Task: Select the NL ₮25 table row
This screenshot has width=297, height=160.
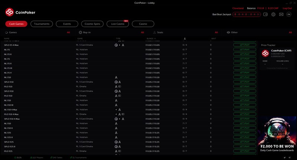Action: (x=129, y=133)
